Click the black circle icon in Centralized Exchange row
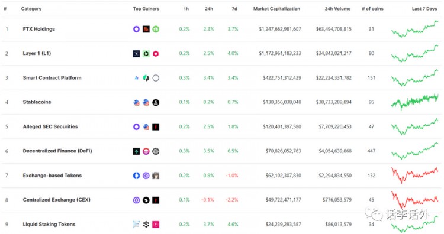The image size is (444, 234). click(x=146, y=200)
